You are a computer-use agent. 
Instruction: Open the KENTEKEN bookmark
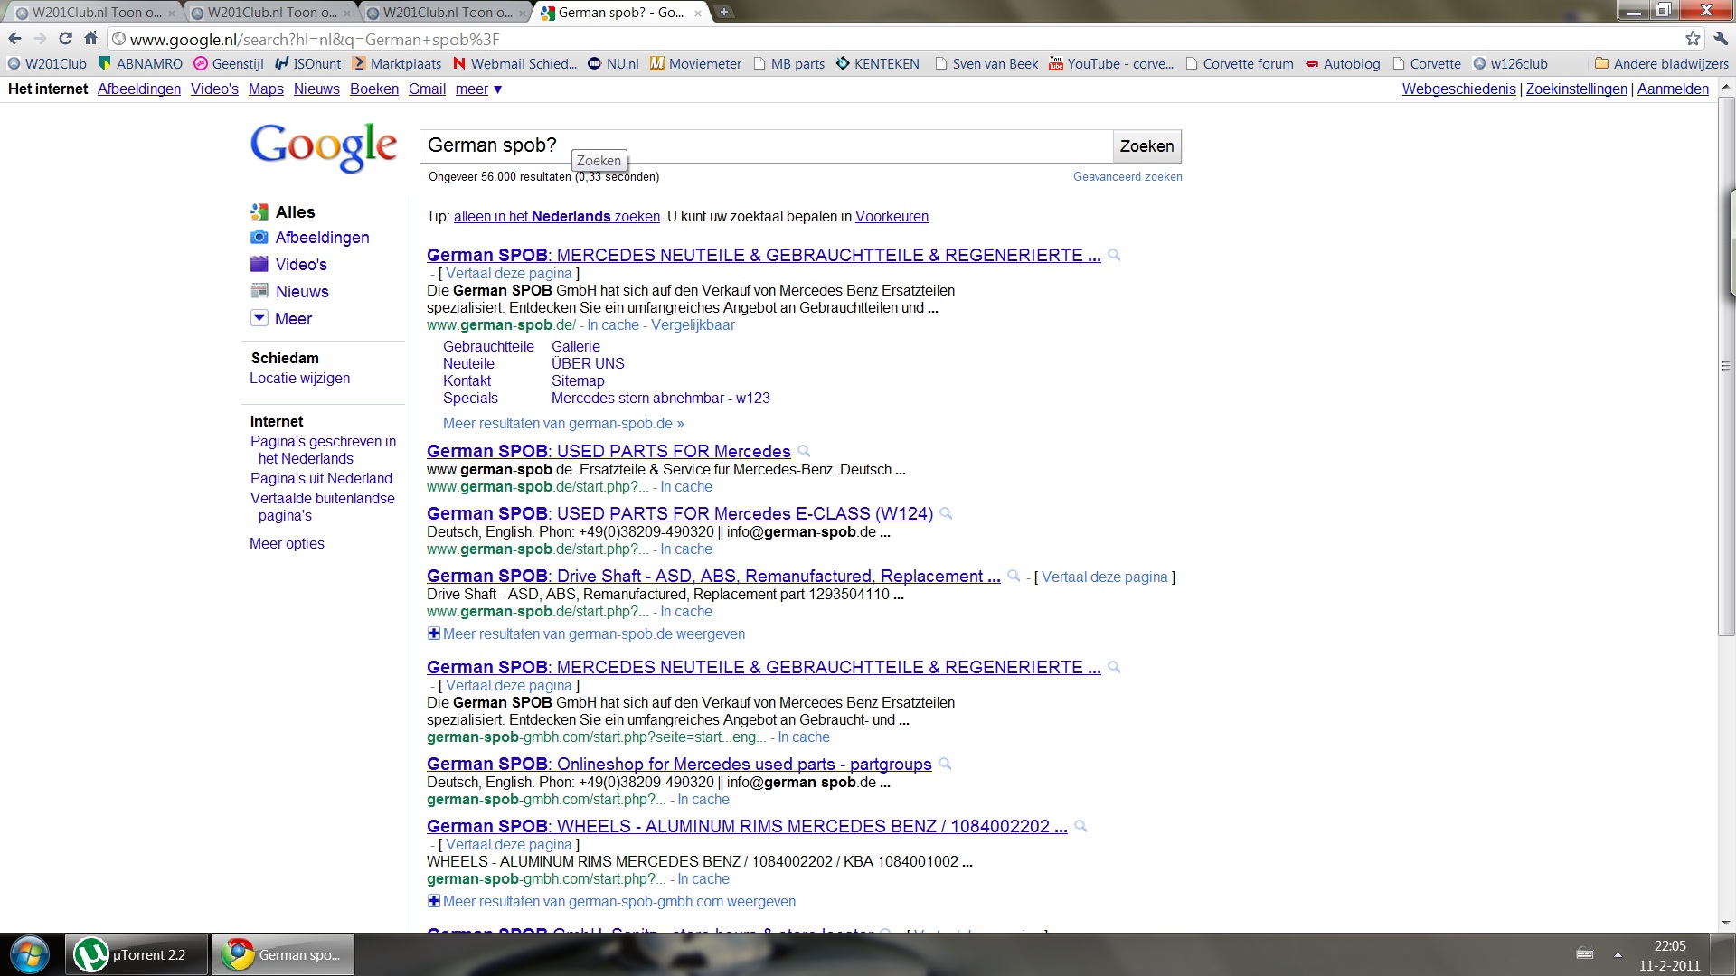point(877,63)
